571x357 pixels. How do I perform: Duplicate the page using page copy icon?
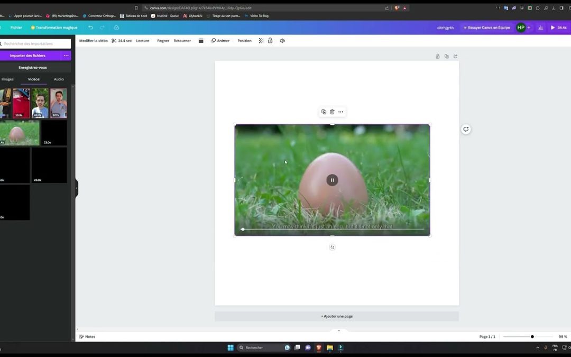[x=446, y=57]
